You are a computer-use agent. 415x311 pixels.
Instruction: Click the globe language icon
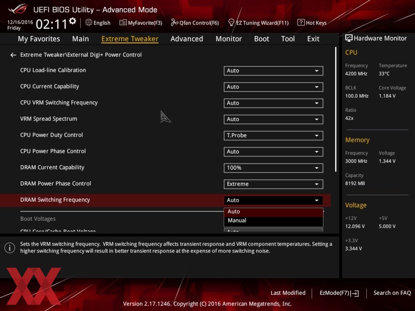pos(88,22)
